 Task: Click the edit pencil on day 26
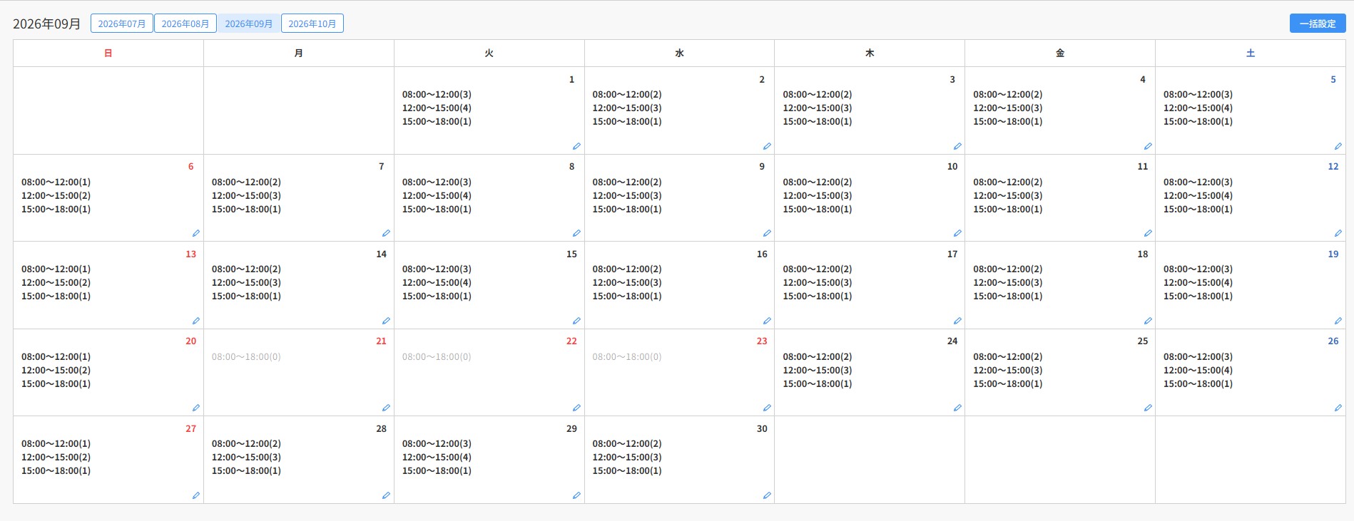point(1338,408)
